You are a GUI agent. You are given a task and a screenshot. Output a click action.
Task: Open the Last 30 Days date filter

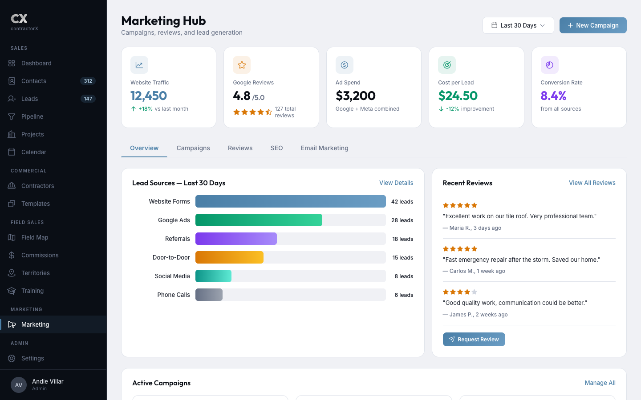click(x=518, y=25)
